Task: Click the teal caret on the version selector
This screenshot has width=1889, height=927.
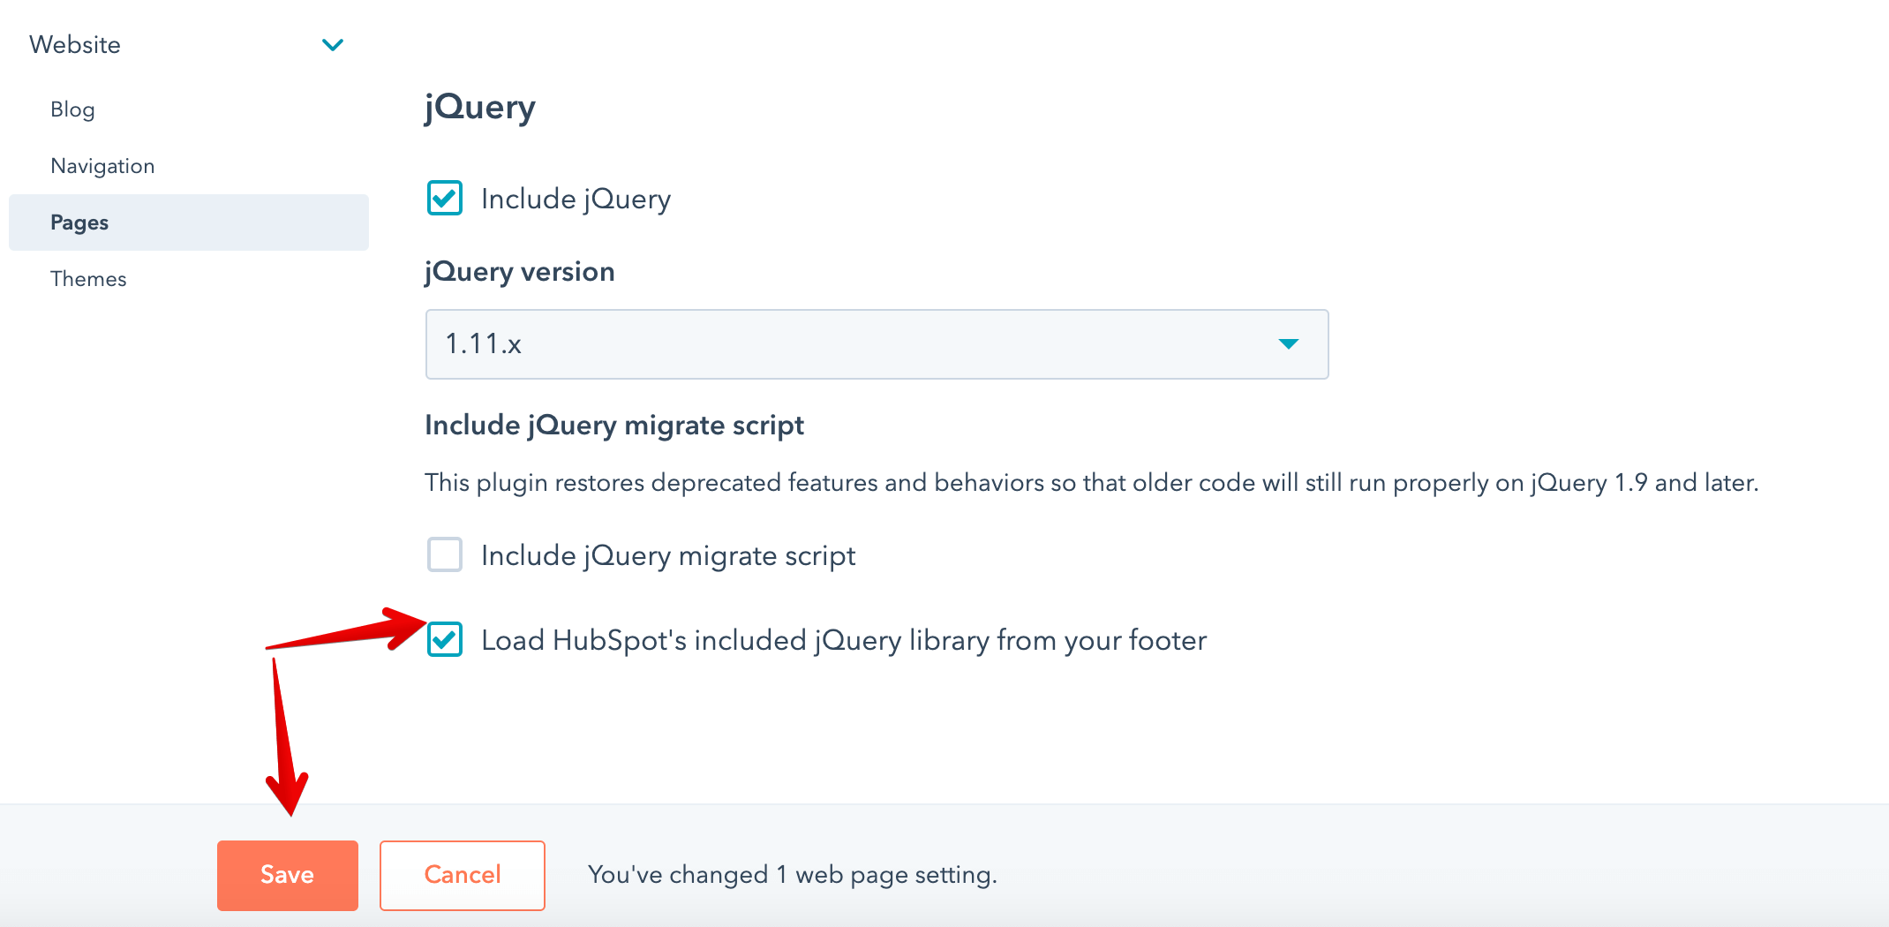Action: (x=1288, y=344)
